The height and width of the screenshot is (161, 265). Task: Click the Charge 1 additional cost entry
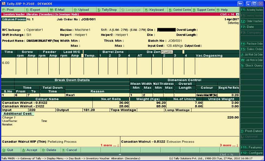(9, 117)
